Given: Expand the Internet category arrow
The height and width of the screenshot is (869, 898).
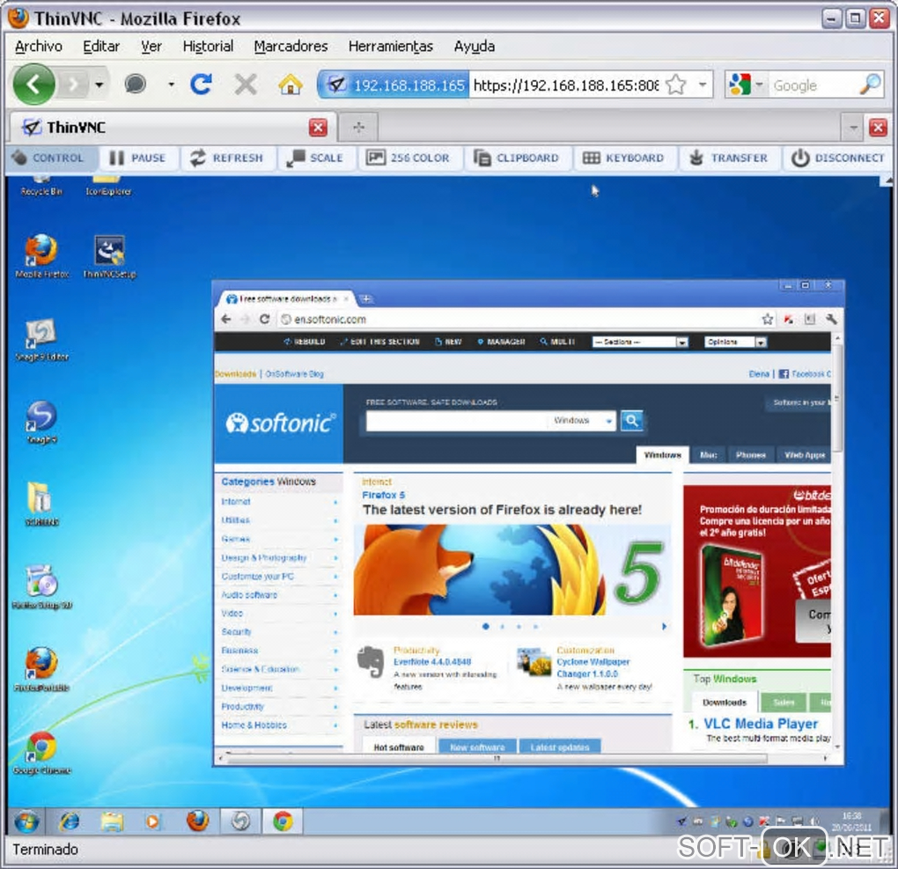Looking at the screenshot, I should tap(335, 502).
